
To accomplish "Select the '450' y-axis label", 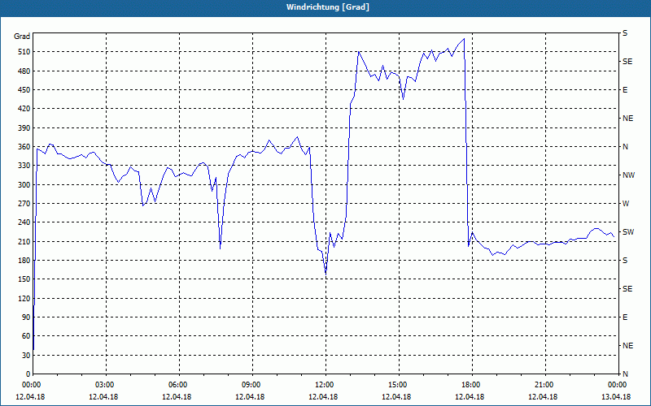I will click(24, 90).
